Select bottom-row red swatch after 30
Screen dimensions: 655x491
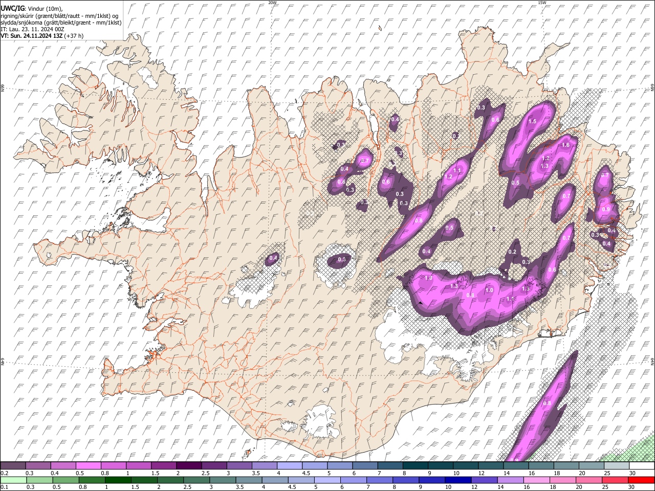coord(642,480)
